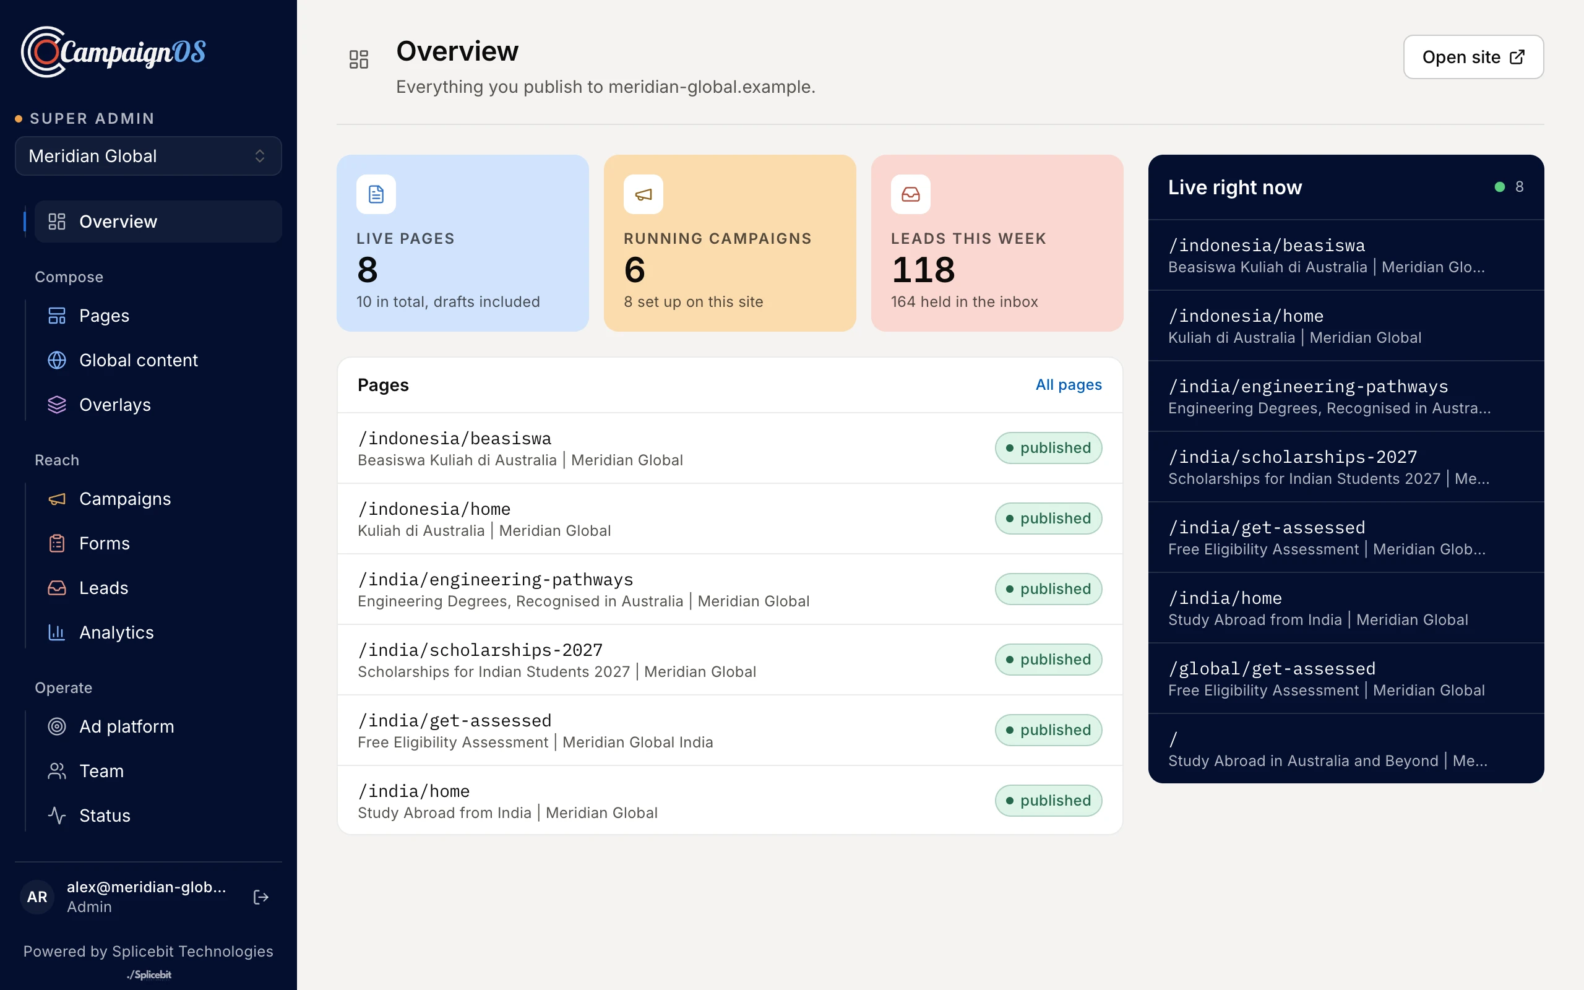
Task: Click the inbox icon on Leads This Week card
Action: click(x=910, y=194)
